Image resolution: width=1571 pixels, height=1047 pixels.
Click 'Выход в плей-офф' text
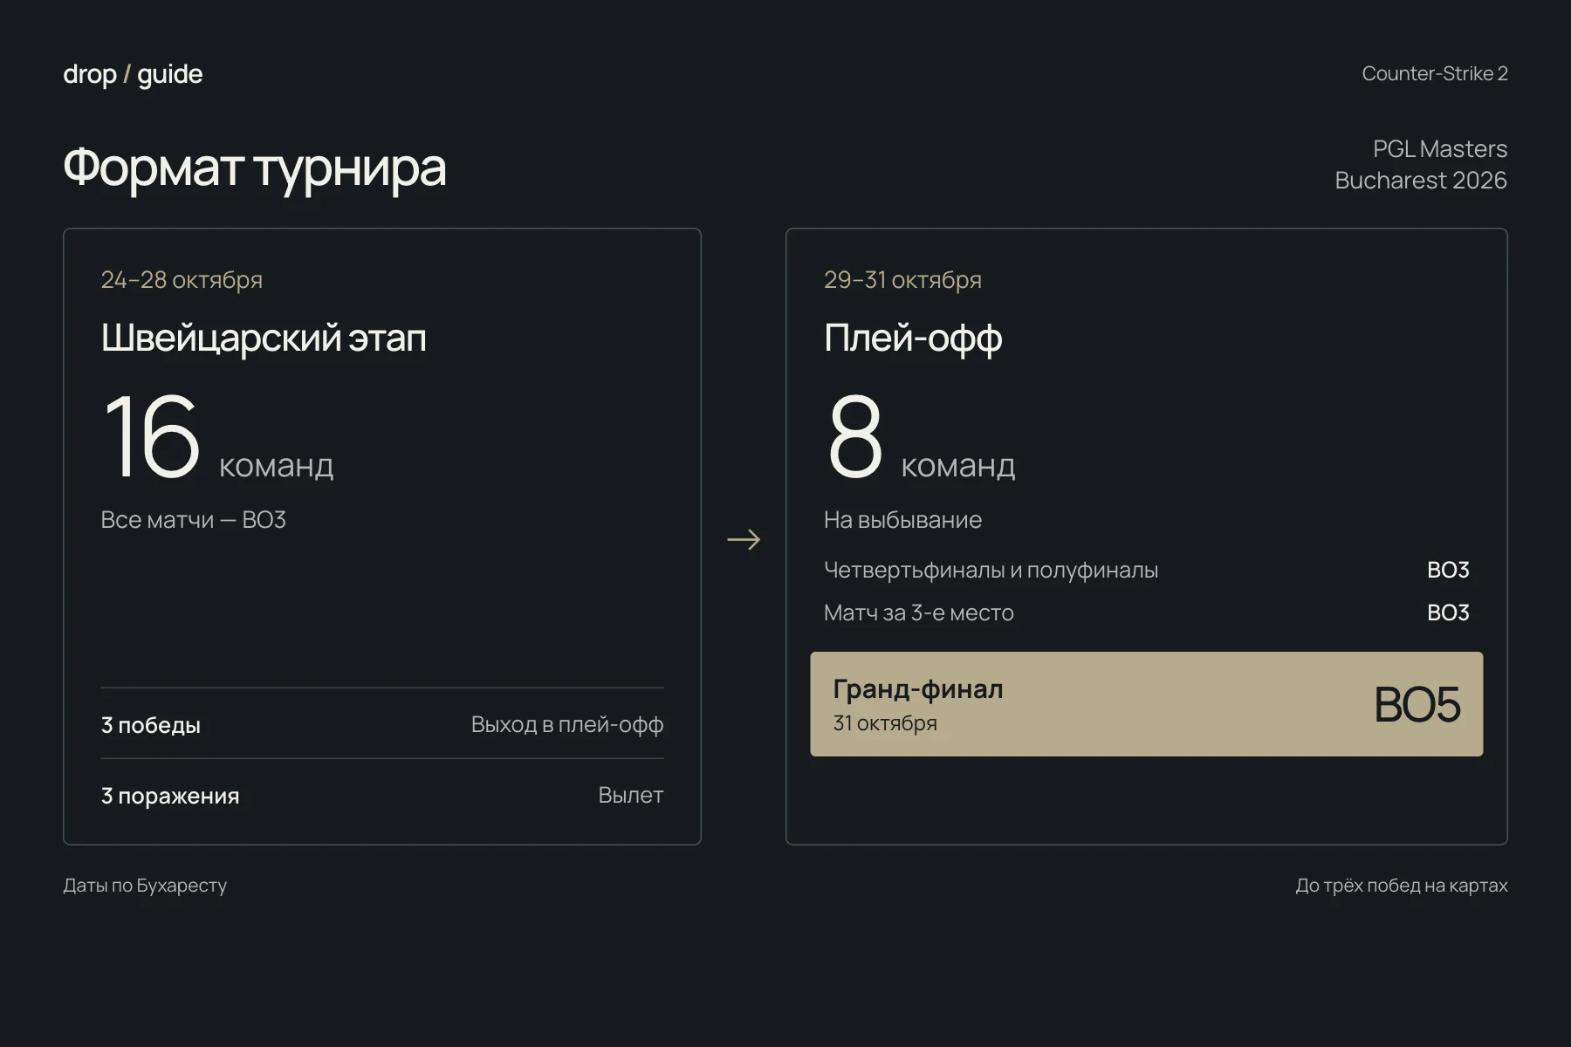click(x=567, y=725)
